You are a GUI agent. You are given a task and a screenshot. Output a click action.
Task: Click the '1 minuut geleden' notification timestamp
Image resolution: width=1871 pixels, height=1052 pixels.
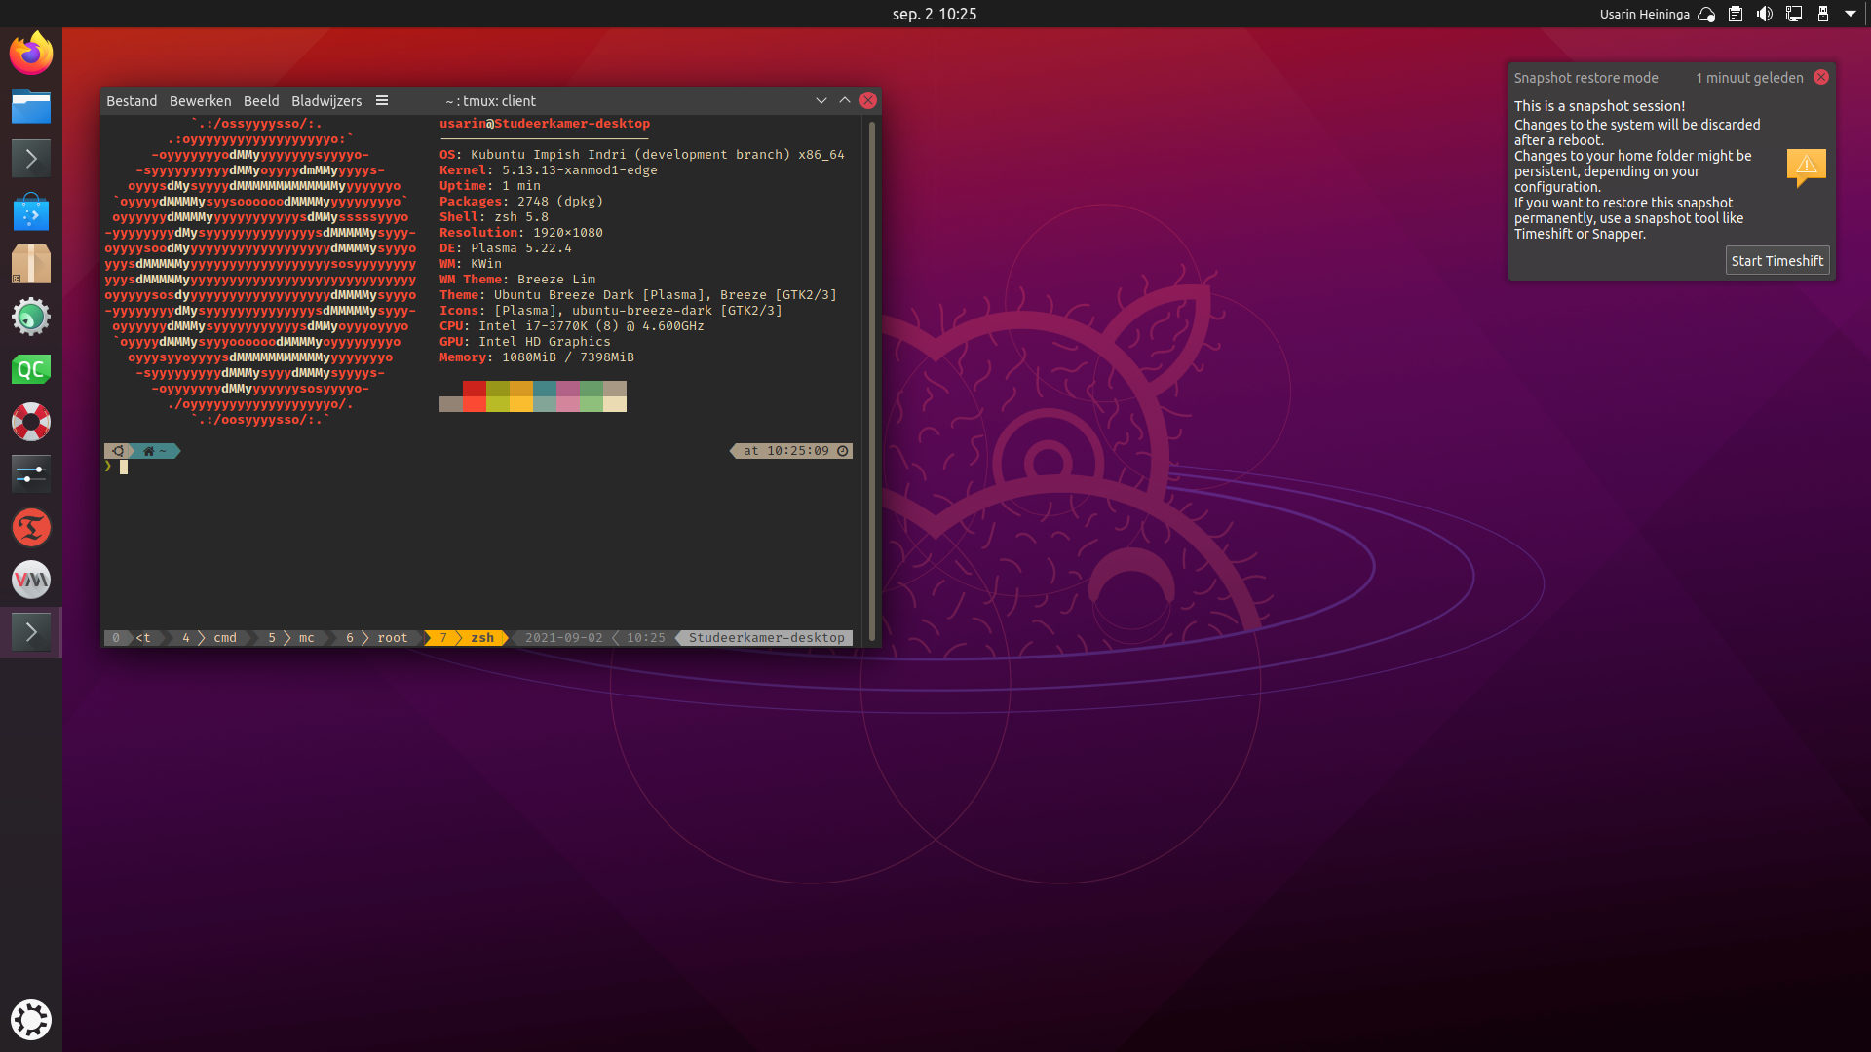pyautogui.click(x=1749, y=78)
